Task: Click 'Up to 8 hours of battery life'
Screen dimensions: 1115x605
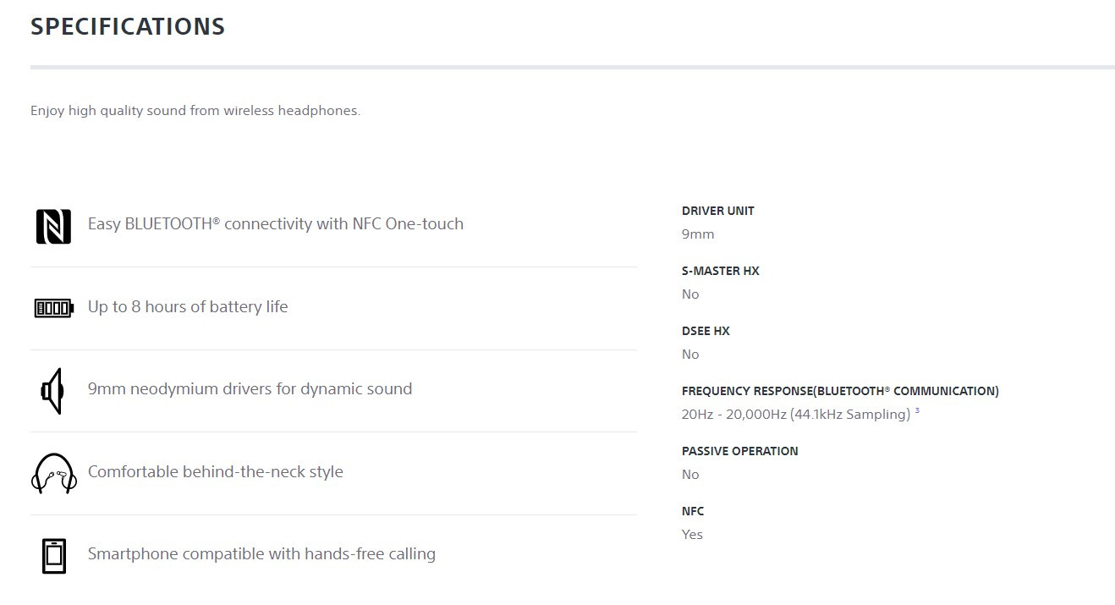Action: coord(188,306)
